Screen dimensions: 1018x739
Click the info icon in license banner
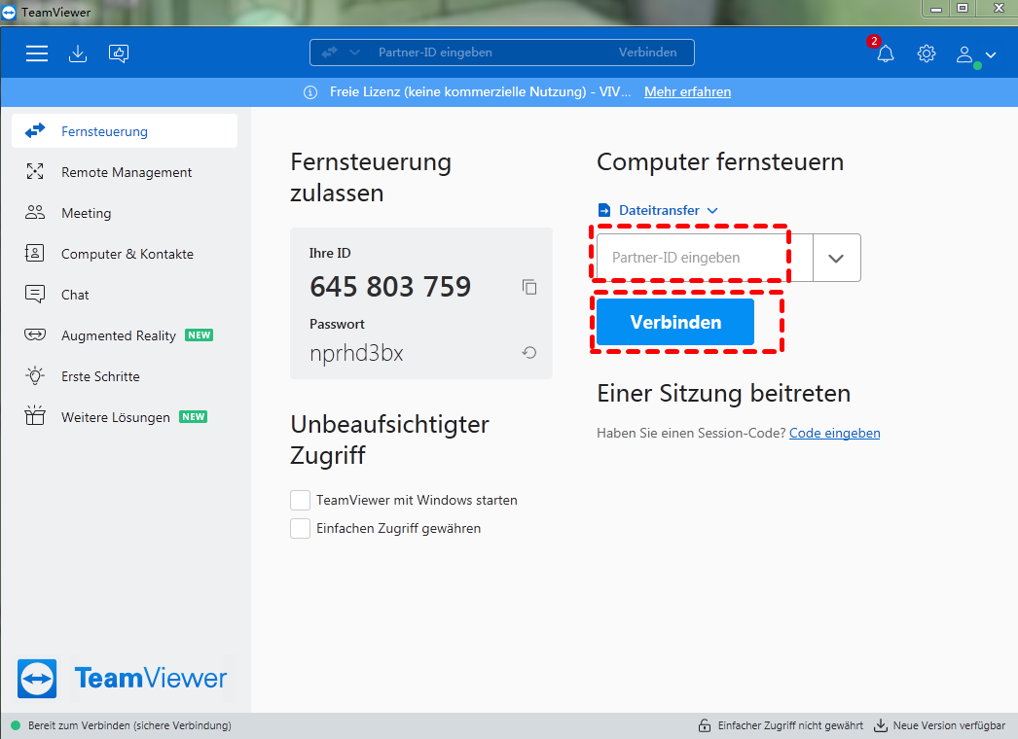[x=310, y=92]
